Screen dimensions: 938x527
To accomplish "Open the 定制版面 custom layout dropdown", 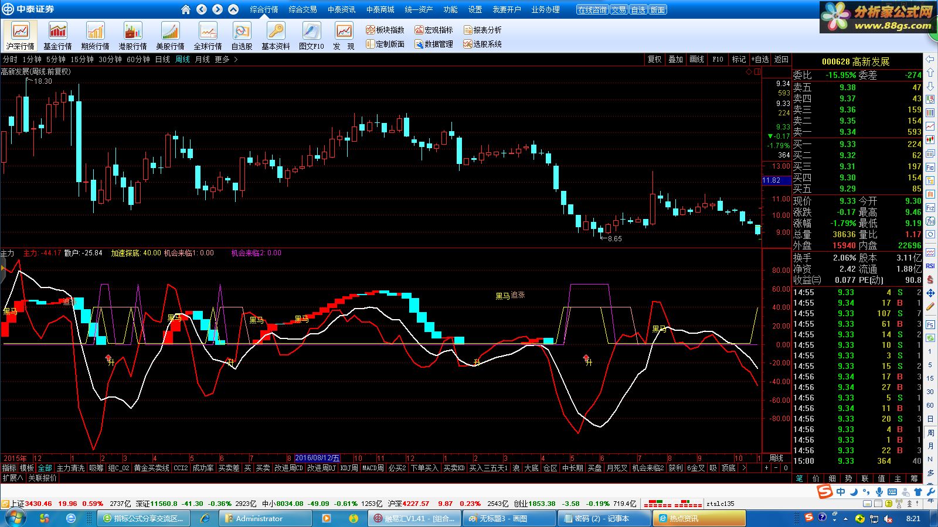I will 385,44.
